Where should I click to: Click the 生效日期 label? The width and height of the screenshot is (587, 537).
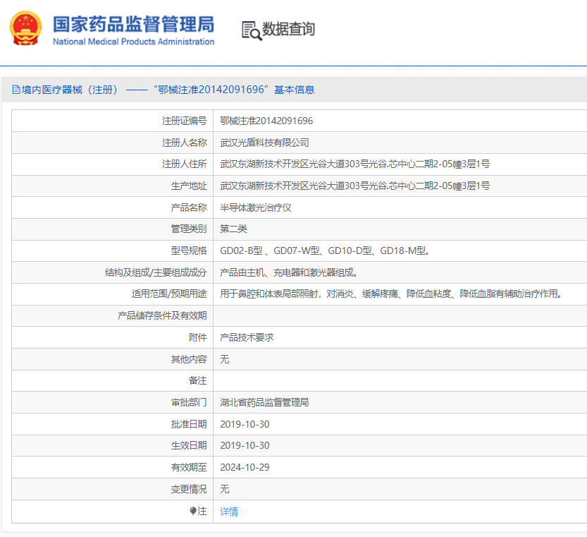pos(189,445)
